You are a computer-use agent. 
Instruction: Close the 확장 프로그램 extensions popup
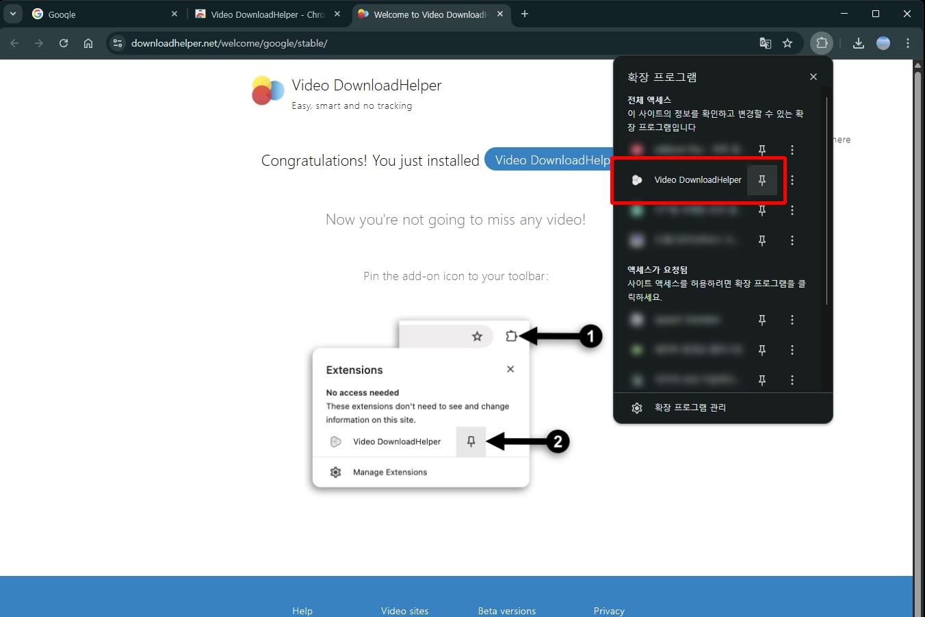point(813,77)
